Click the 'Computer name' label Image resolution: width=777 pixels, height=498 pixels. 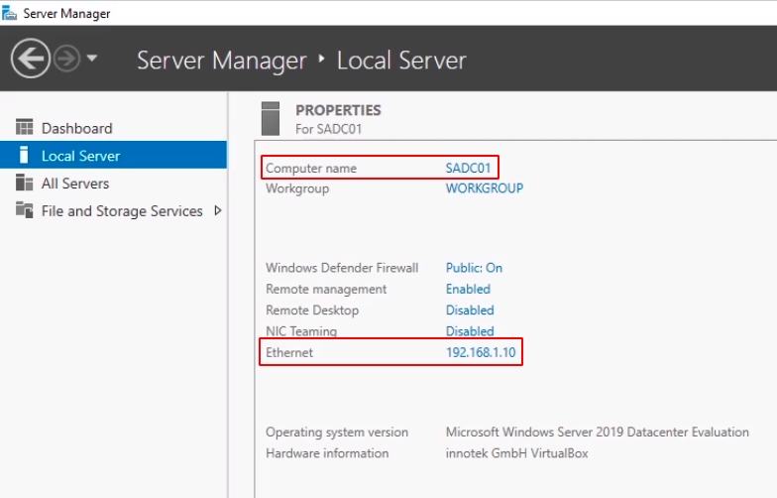click(x=311, y=169)
